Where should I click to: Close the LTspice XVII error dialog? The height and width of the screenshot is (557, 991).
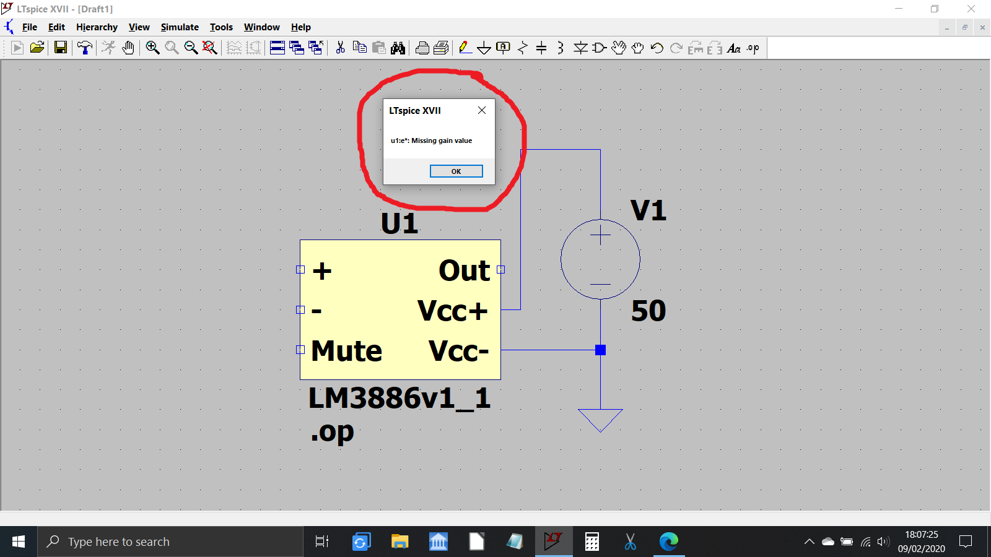(482, 110)
